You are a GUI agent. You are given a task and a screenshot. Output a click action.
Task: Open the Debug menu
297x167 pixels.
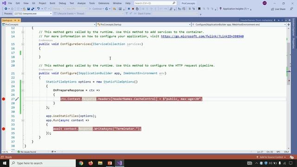(x=62, y=3)
